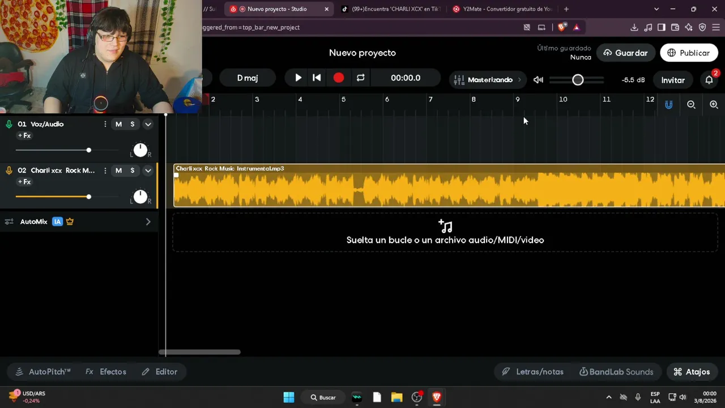Mute the 02 Charli xcx track
Image resolution: width=725 pixels, height=408 pixels.
coord(118,171)
